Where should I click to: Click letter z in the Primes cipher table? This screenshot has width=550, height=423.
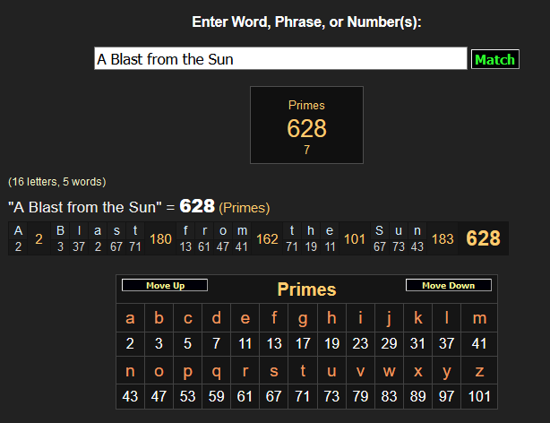(x=480, y=371)
